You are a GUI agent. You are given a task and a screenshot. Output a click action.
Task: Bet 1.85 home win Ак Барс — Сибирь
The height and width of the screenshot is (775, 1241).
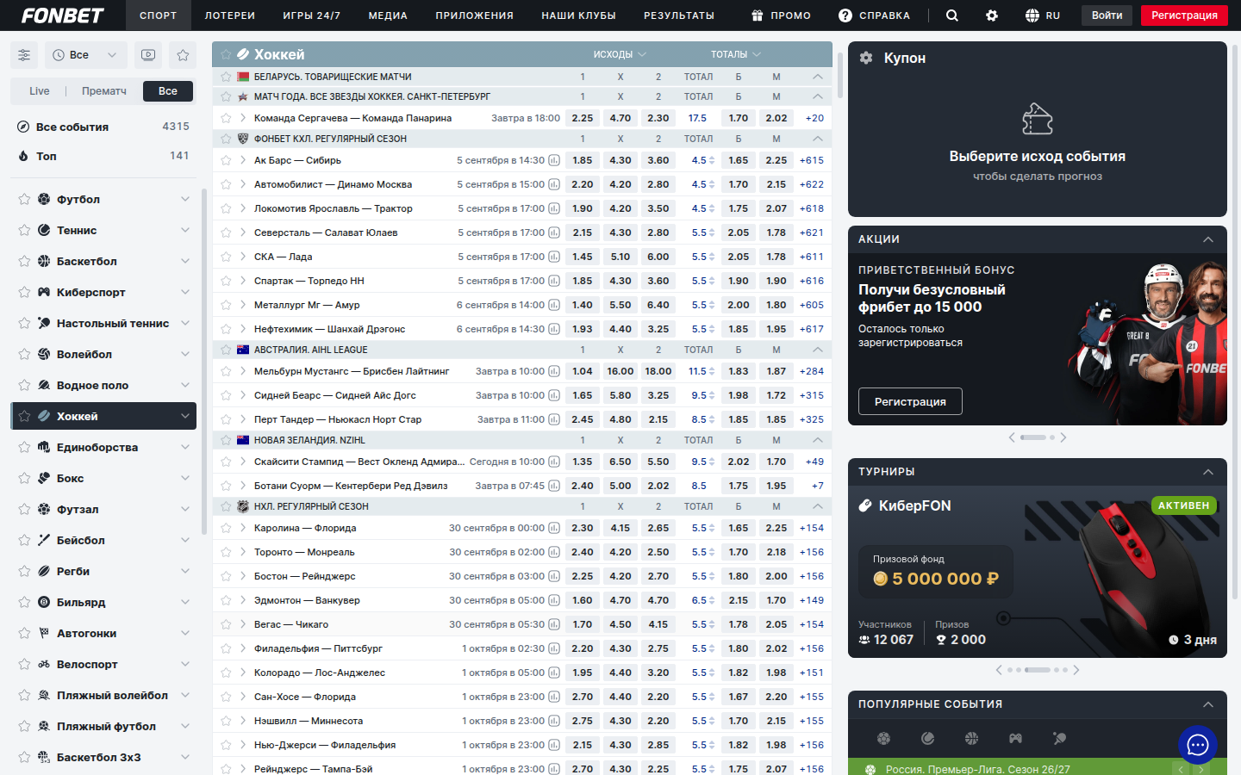(x=583, y=160)
